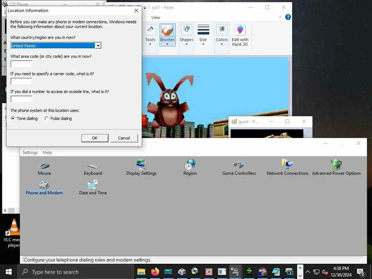Click the teal notepad taskbar icon

click(276, 271)
